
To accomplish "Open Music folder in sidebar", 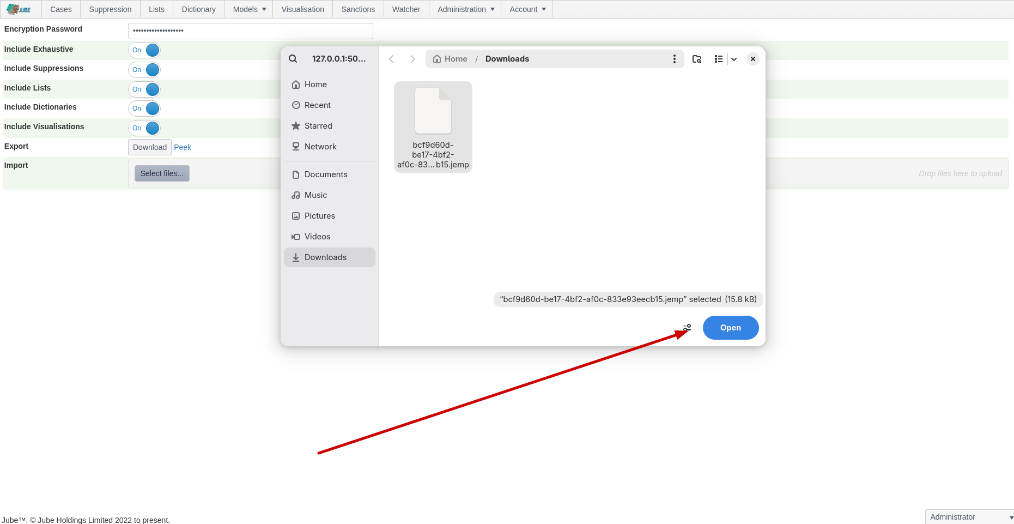I will (330, 195).
